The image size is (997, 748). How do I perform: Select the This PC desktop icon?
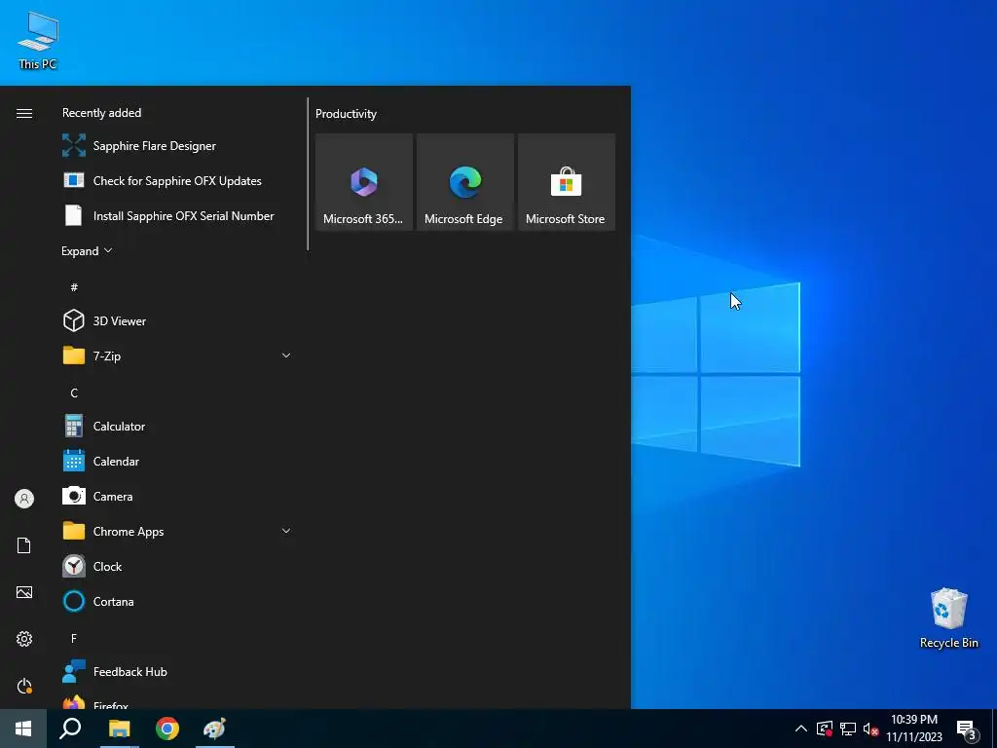38,39
